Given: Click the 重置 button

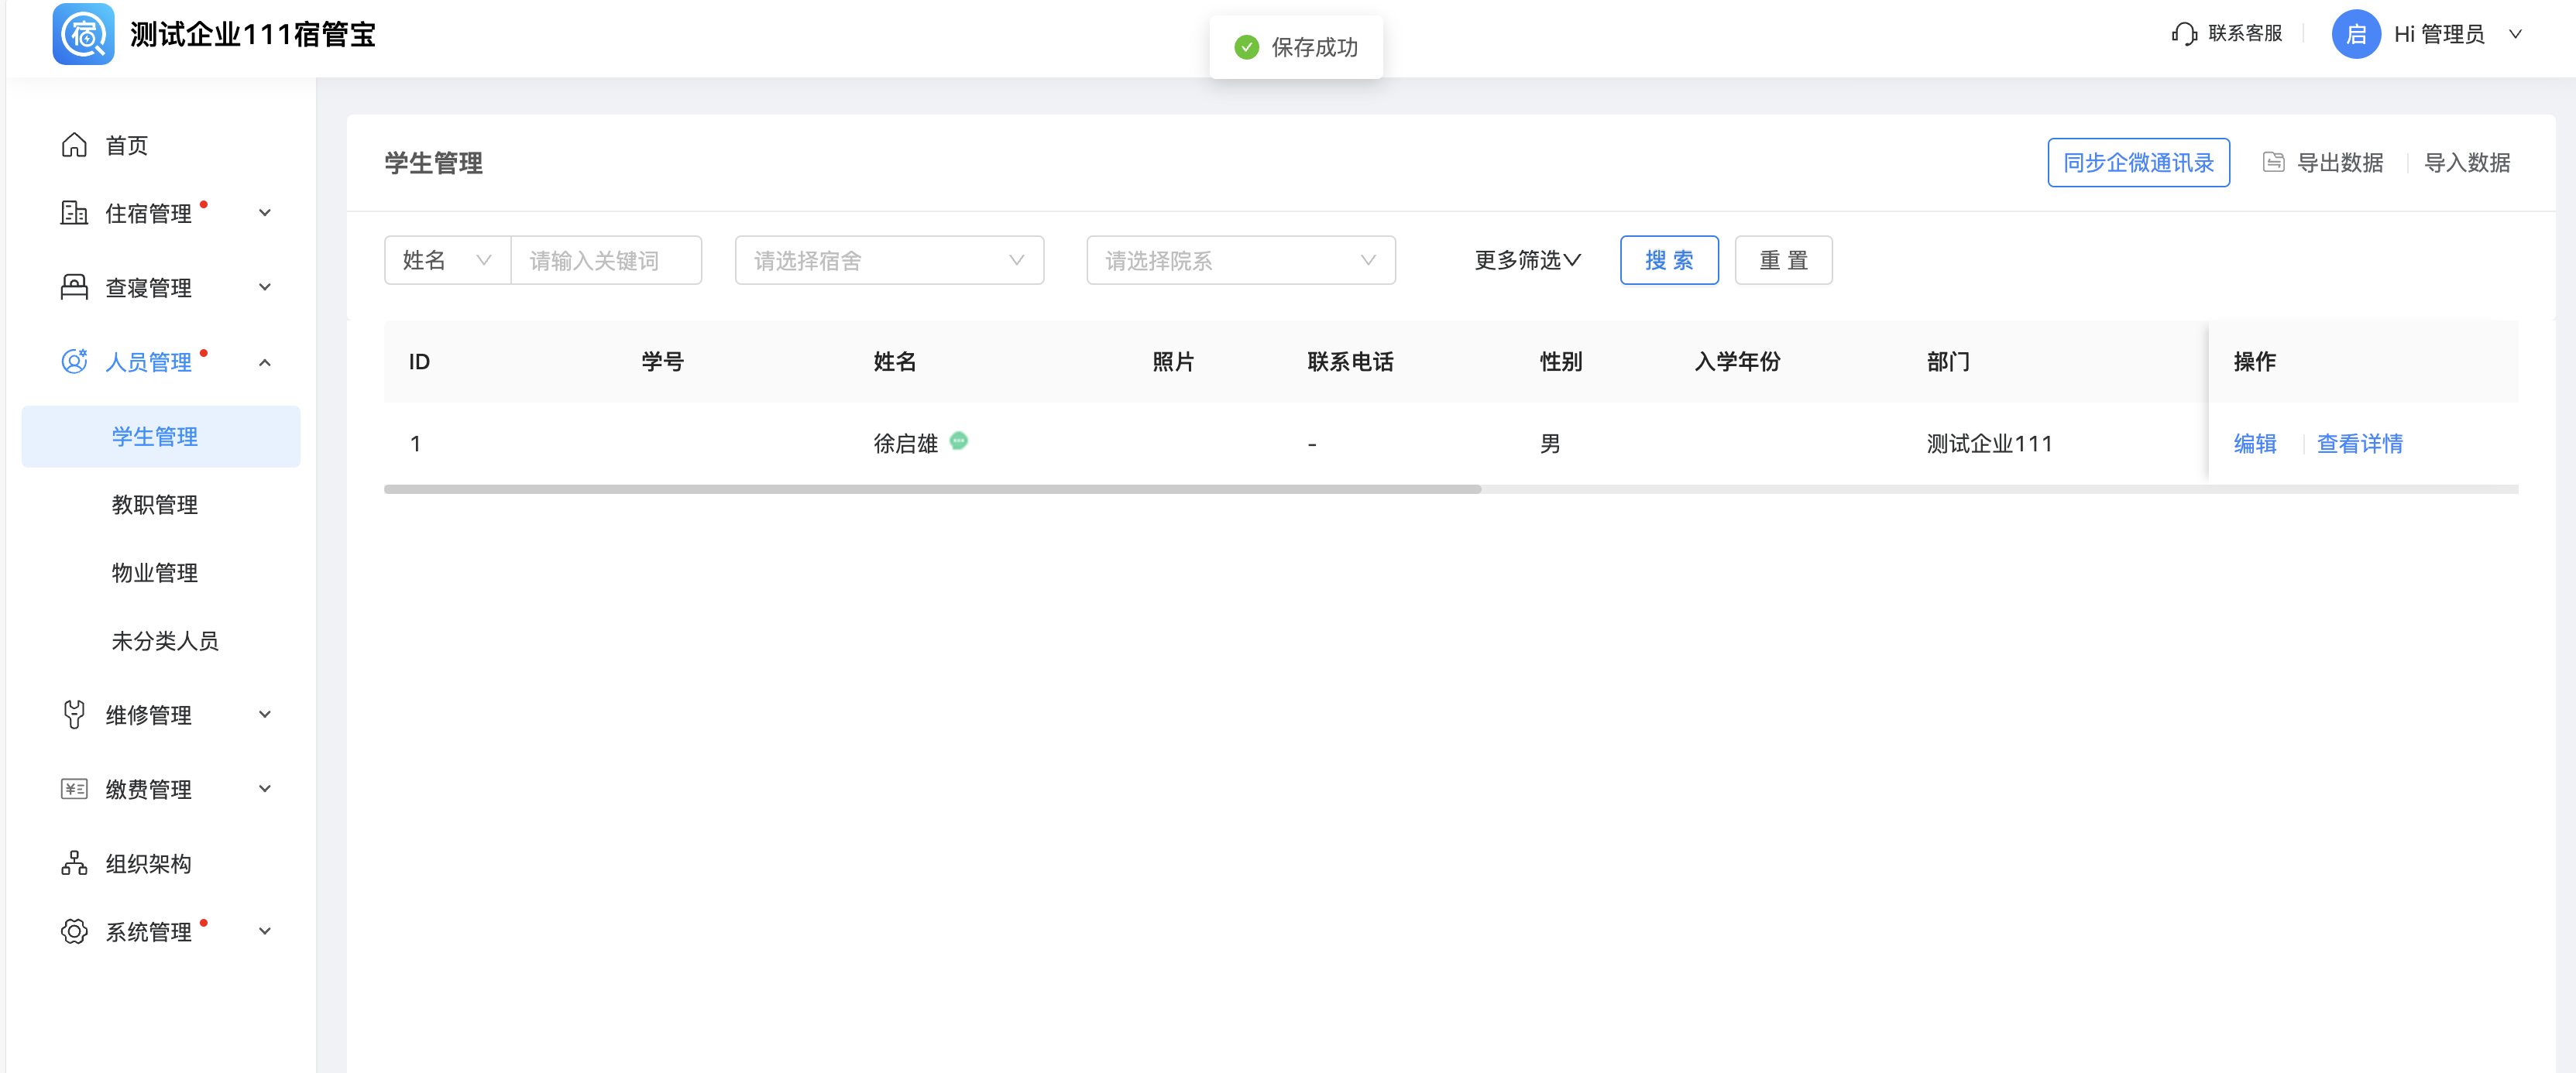Looking at the screenshot, I should tap(1783, 260).
